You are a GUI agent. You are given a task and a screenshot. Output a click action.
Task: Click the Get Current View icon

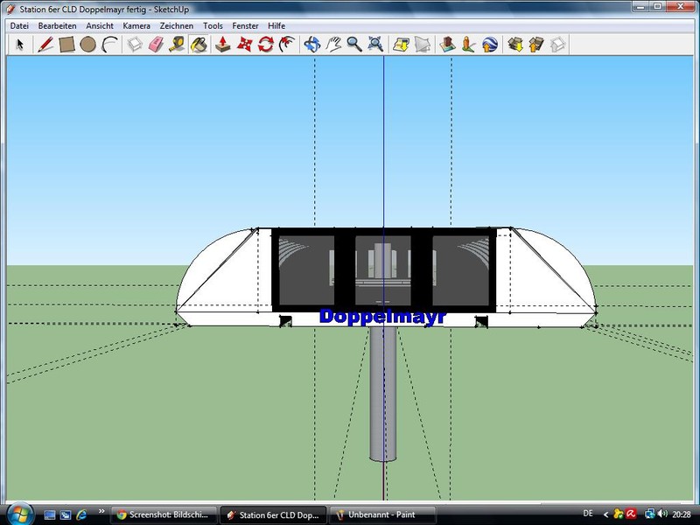click(401, 45)
